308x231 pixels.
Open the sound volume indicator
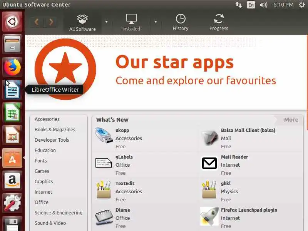tap(263, 5)
